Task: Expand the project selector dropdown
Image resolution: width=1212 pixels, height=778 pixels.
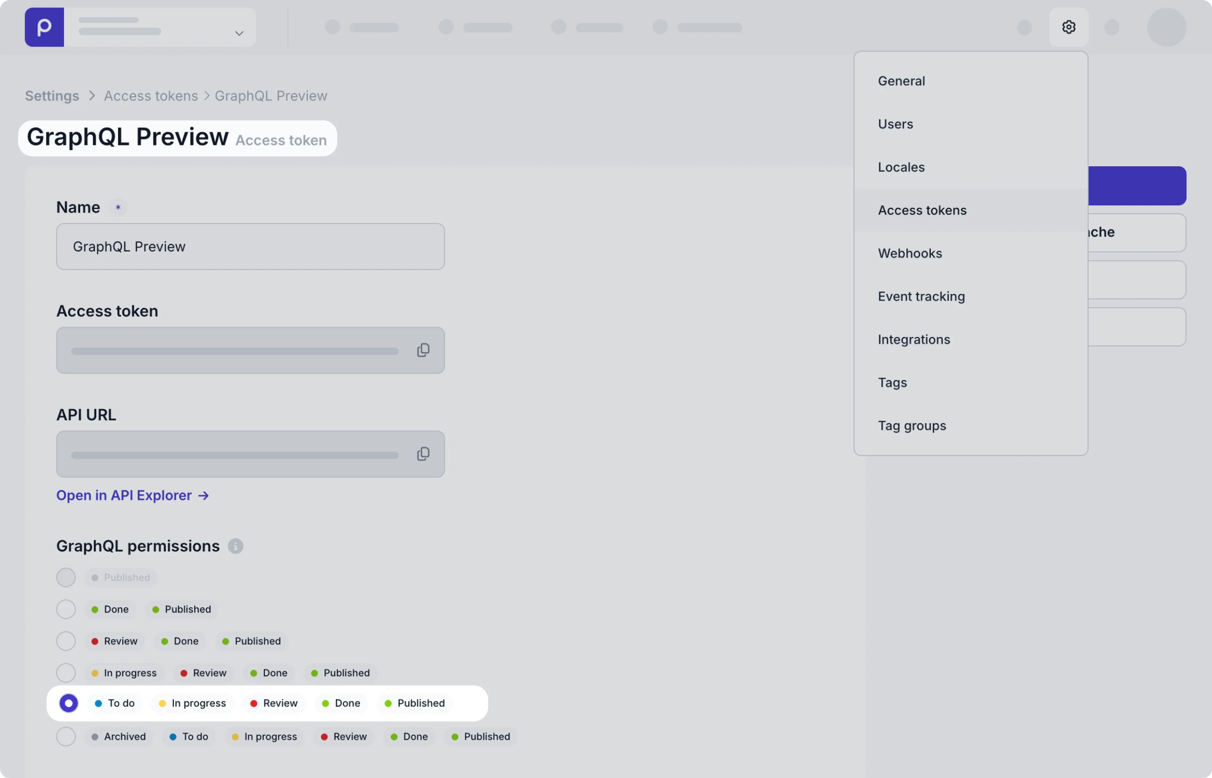Action: [x=239, y=33]
